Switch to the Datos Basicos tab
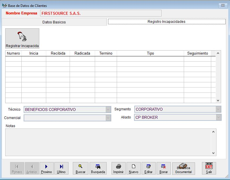The image size is (230, 180). click(54, 22)
